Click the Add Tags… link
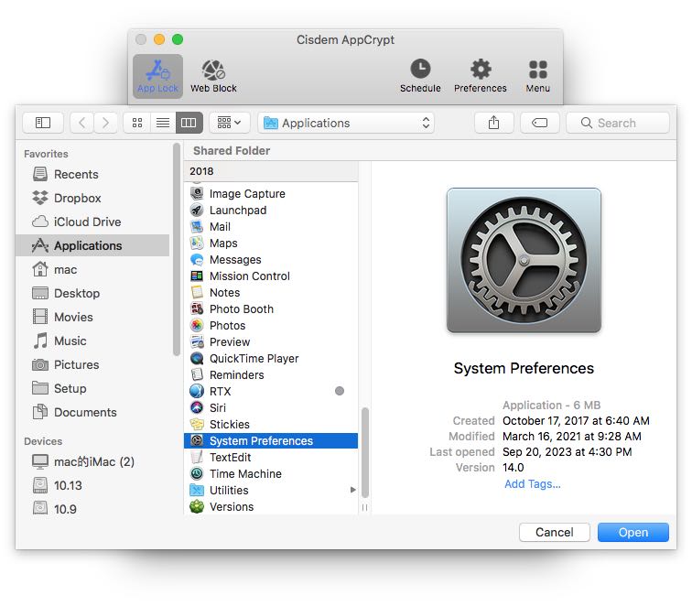 click(x=532, y=484)
